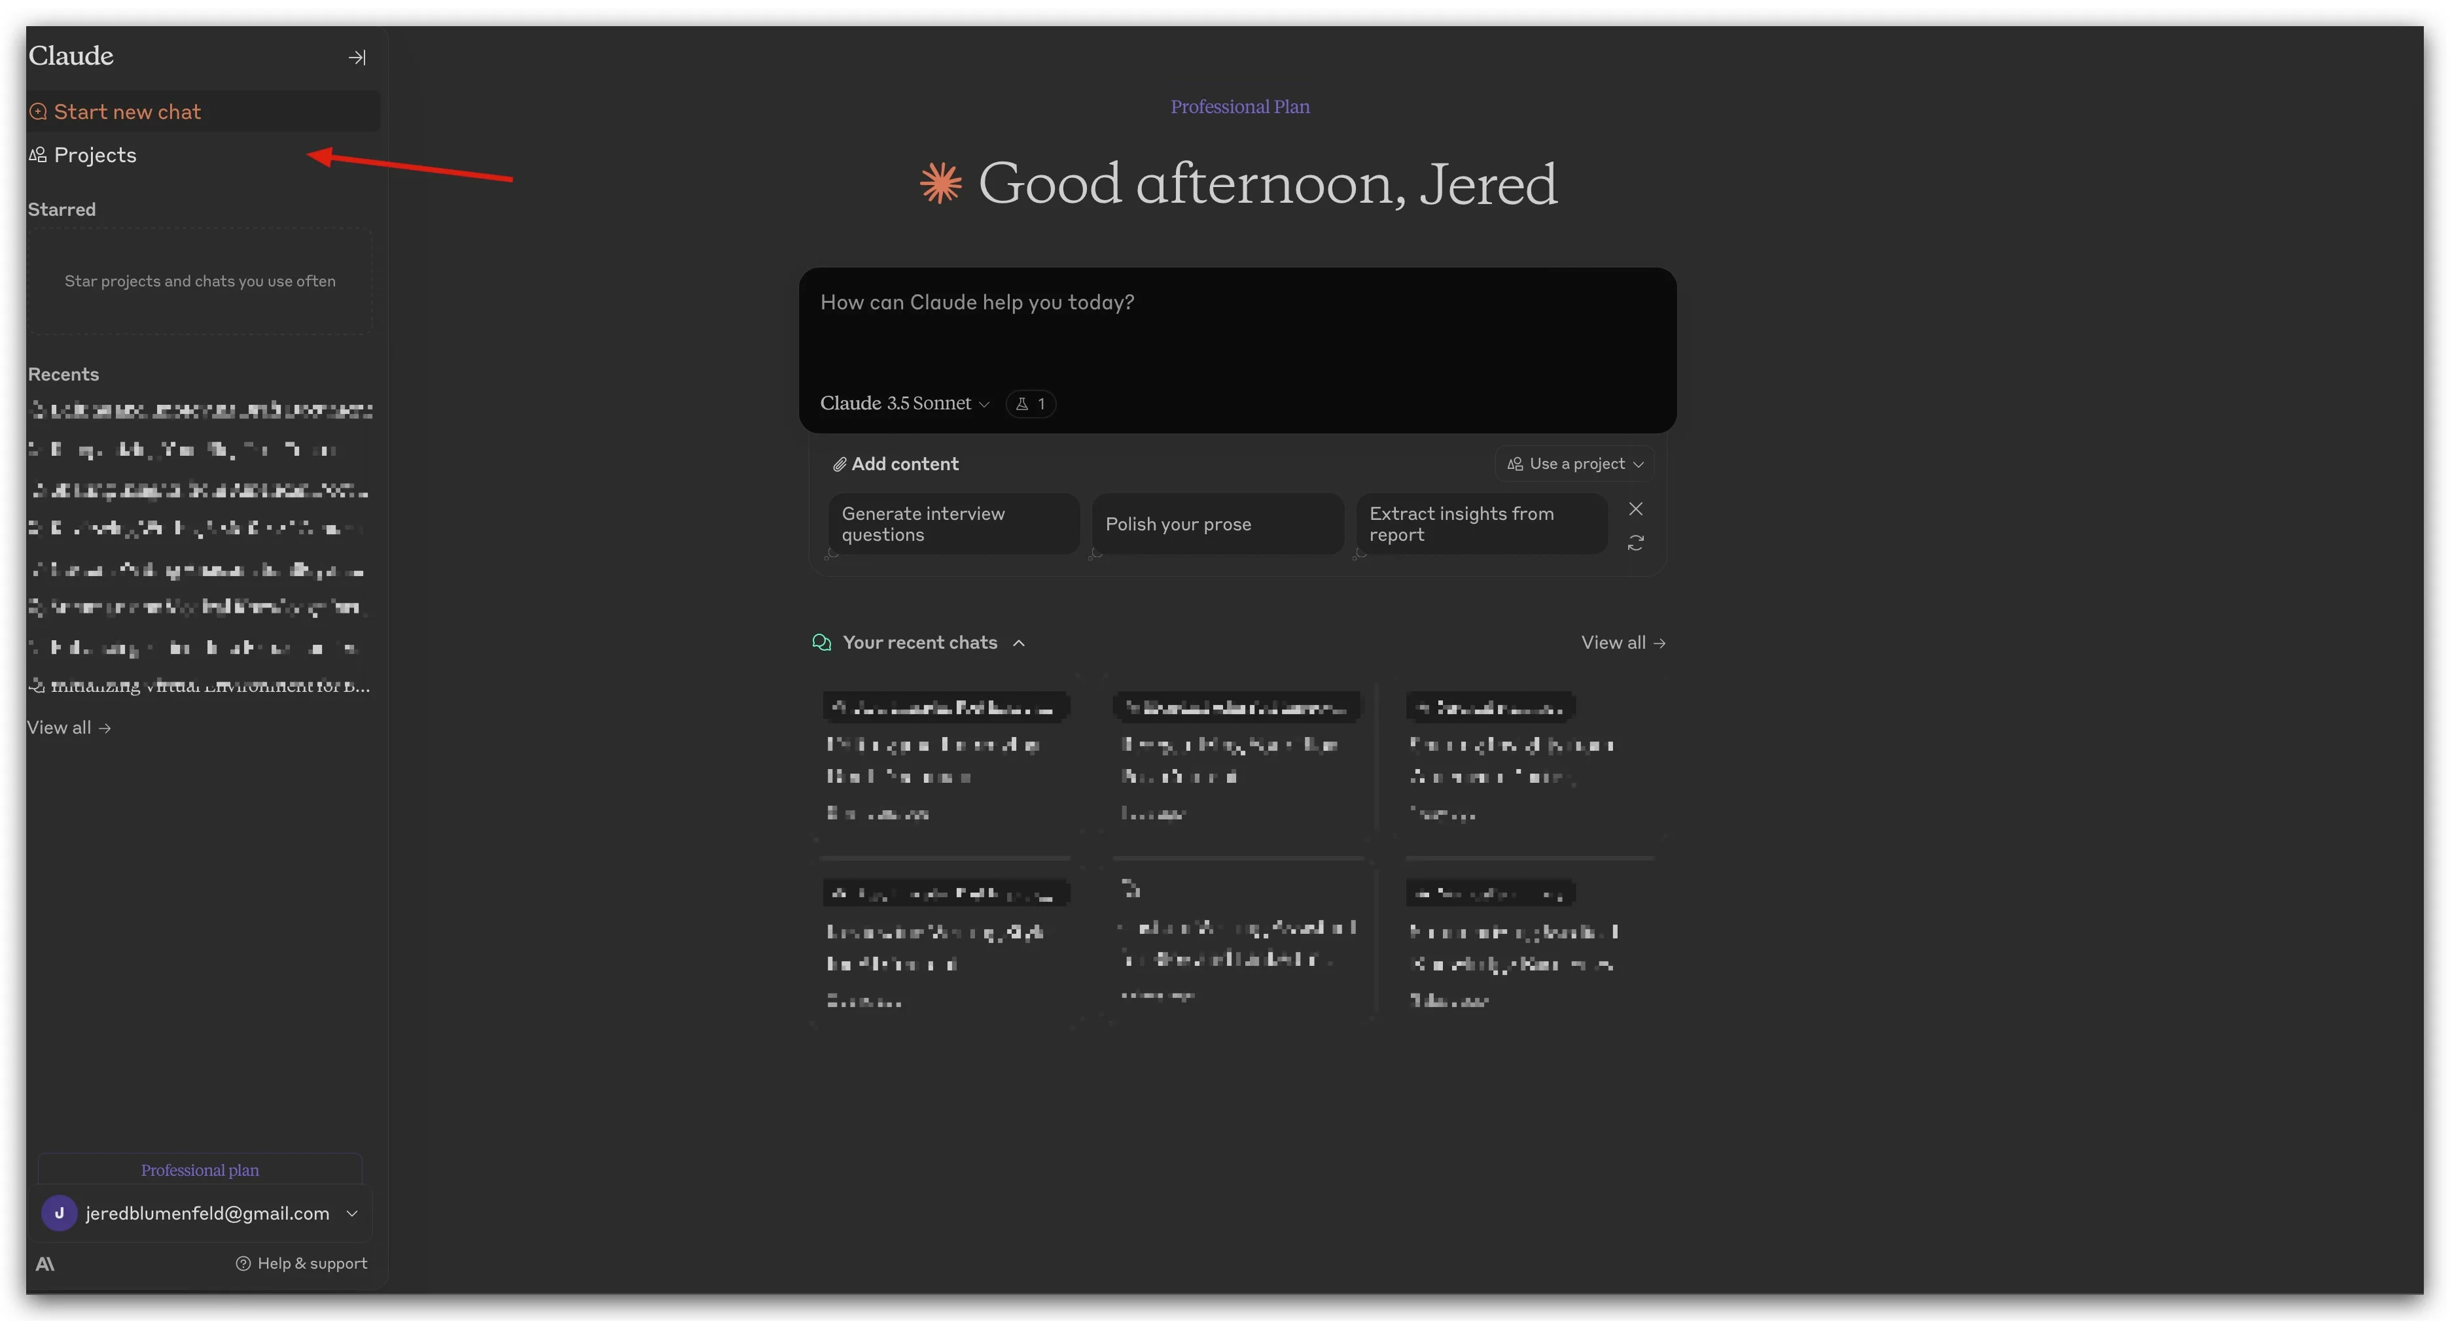The height and width of the screenshot is (1321, 2450).
Task: Click the paperclip Add content icon
Action: (x=839, y=465)
